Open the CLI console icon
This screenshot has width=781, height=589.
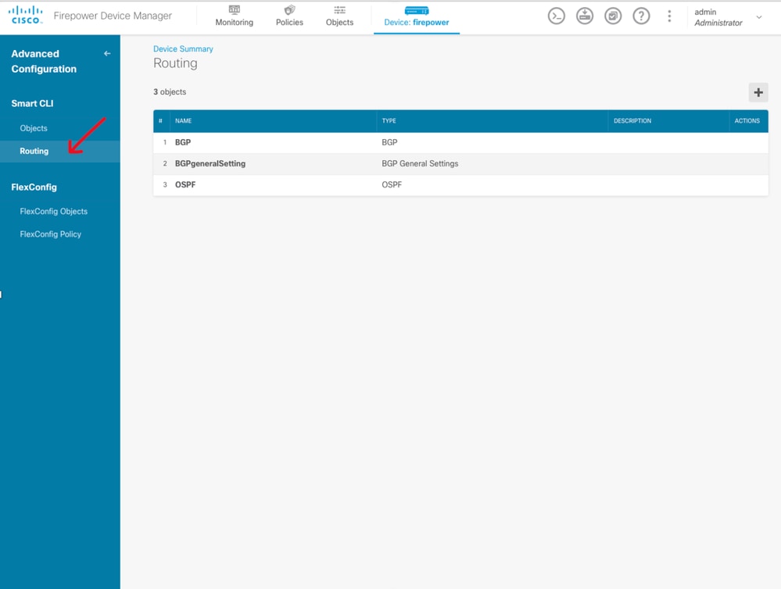(557, 16)
